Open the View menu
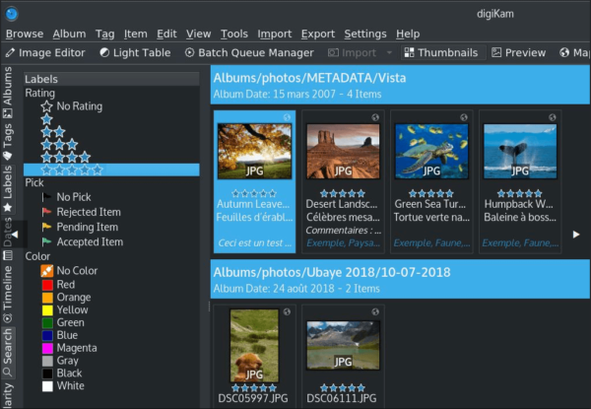Viewport: 591px width, 409px height. pos(198,34)
